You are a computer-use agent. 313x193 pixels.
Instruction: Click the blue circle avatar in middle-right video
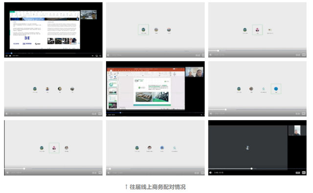tap(276, 89)
